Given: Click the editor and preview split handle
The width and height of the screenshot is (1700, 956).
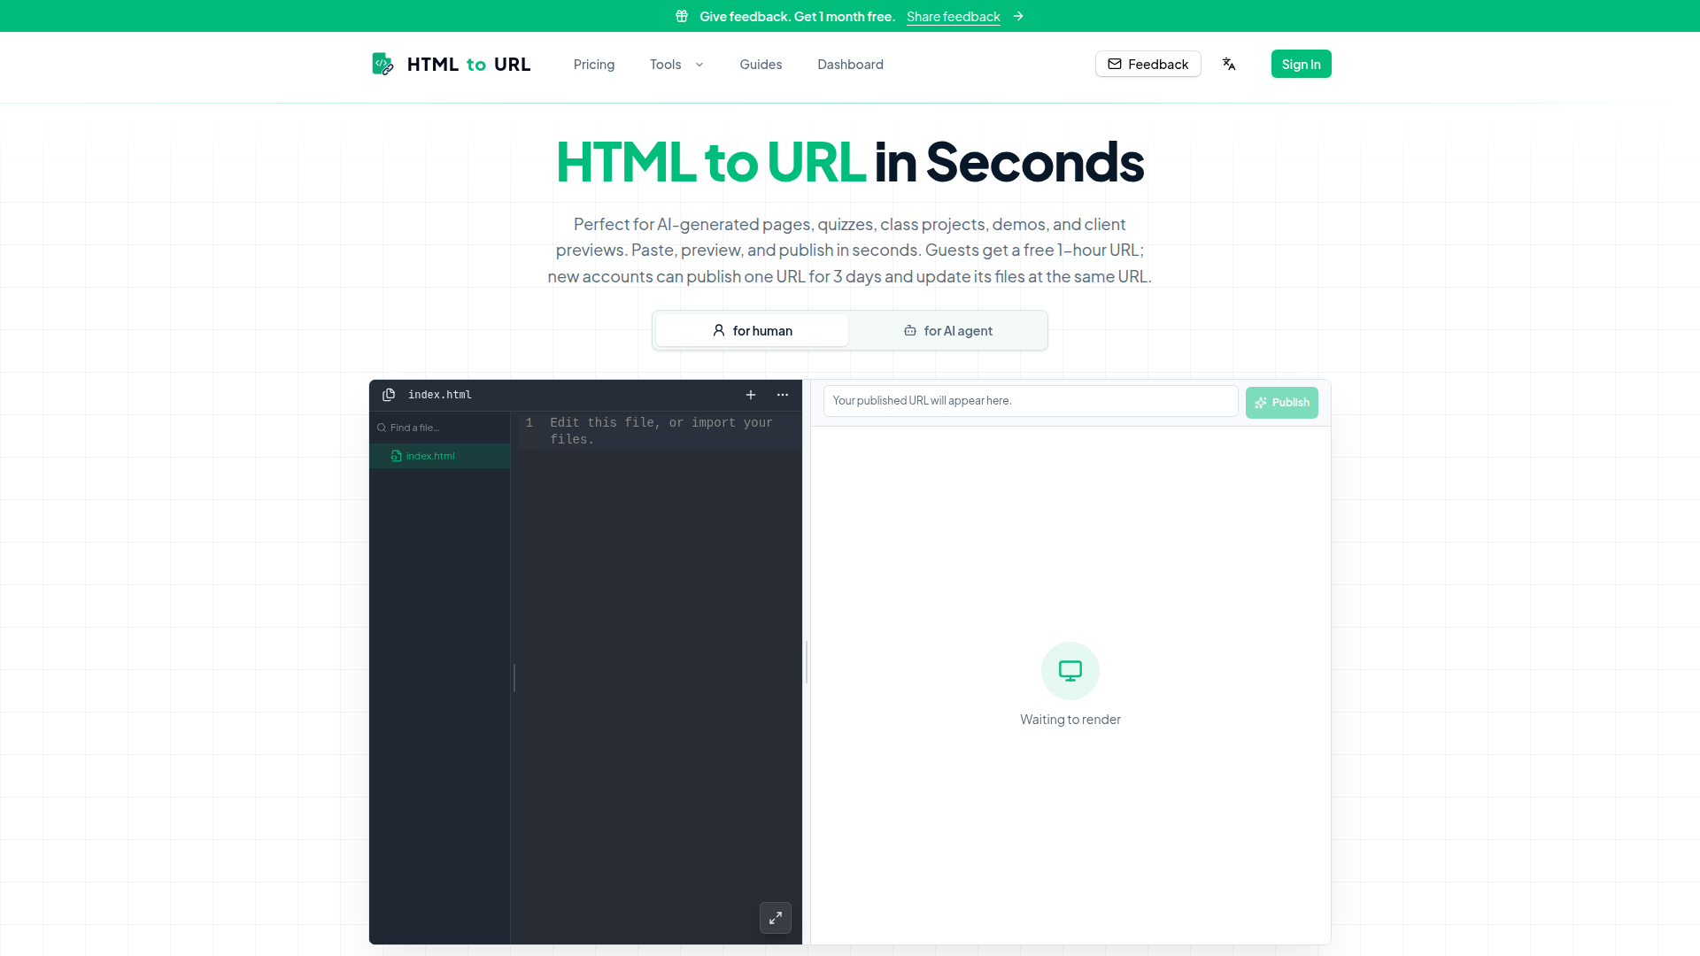Looking at the screenshot, I should pyautogui.click(x=806, y=662).
